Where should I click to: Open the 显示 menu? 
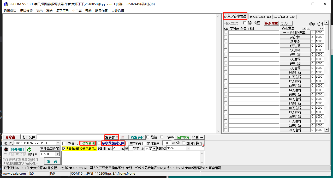pos(39,11)
